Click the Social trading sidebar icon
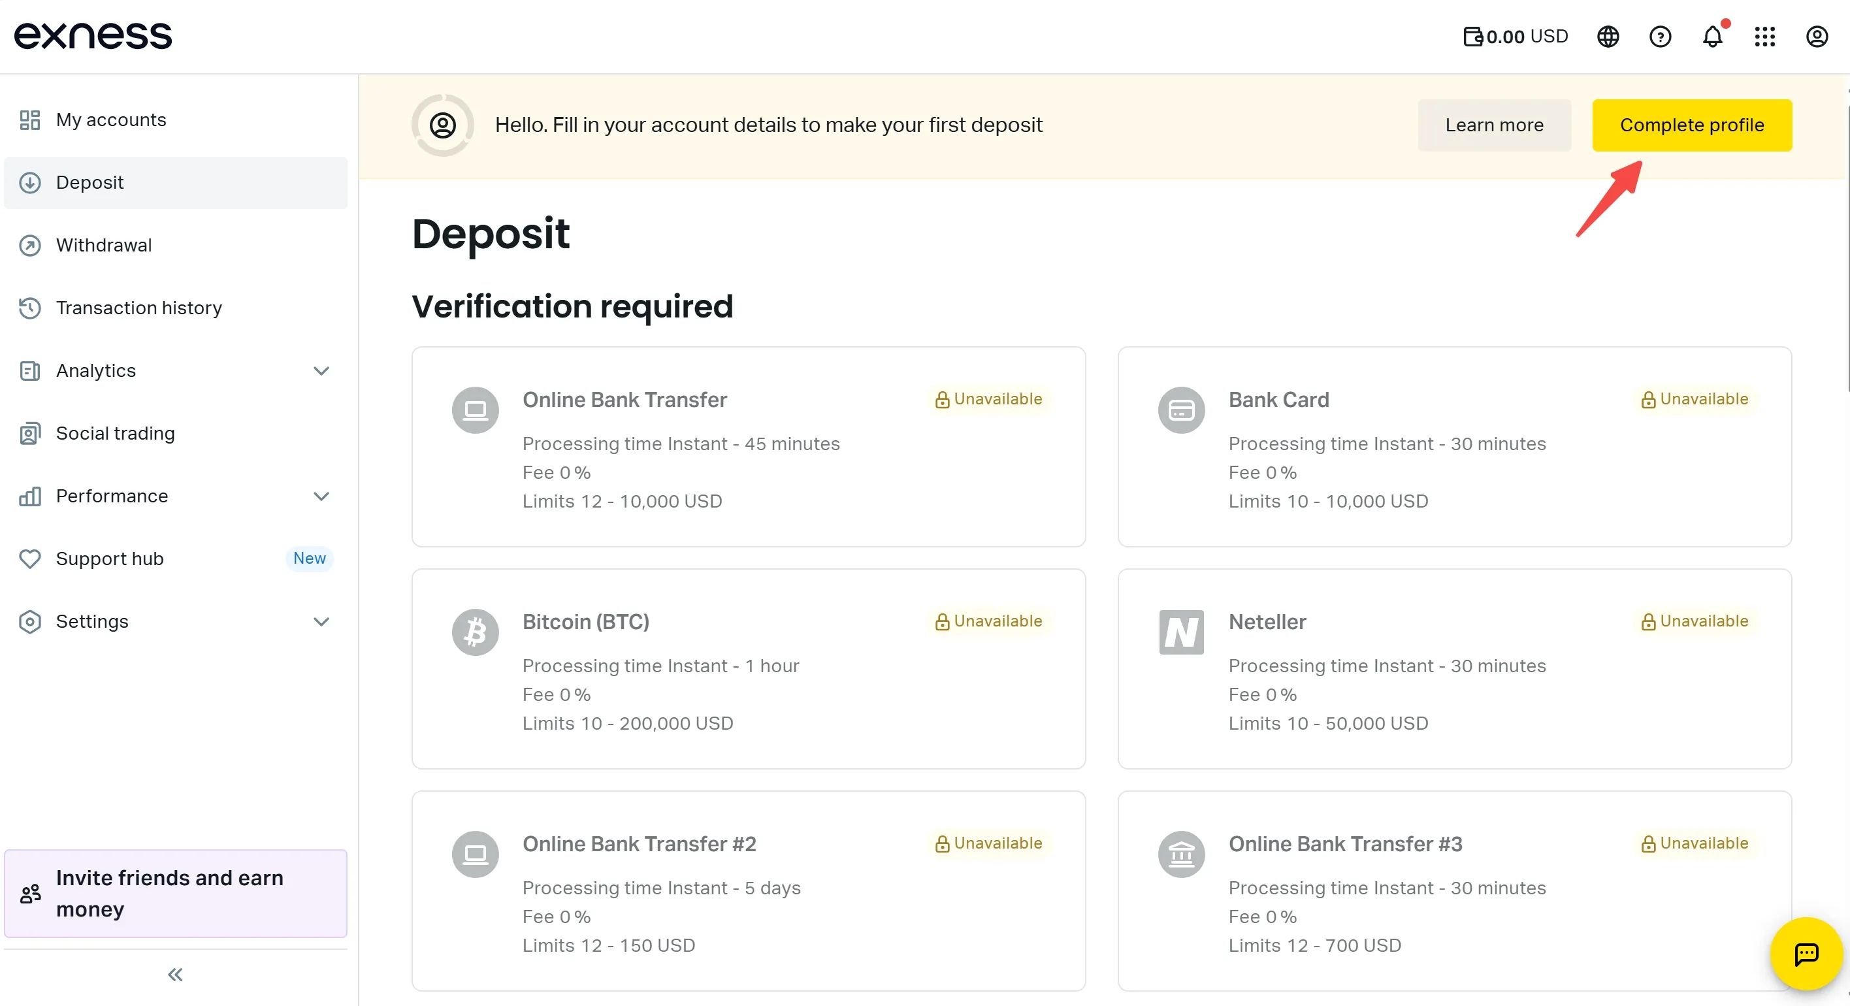The width and height of the screenshot is (1850, 1006). point(29,433)
